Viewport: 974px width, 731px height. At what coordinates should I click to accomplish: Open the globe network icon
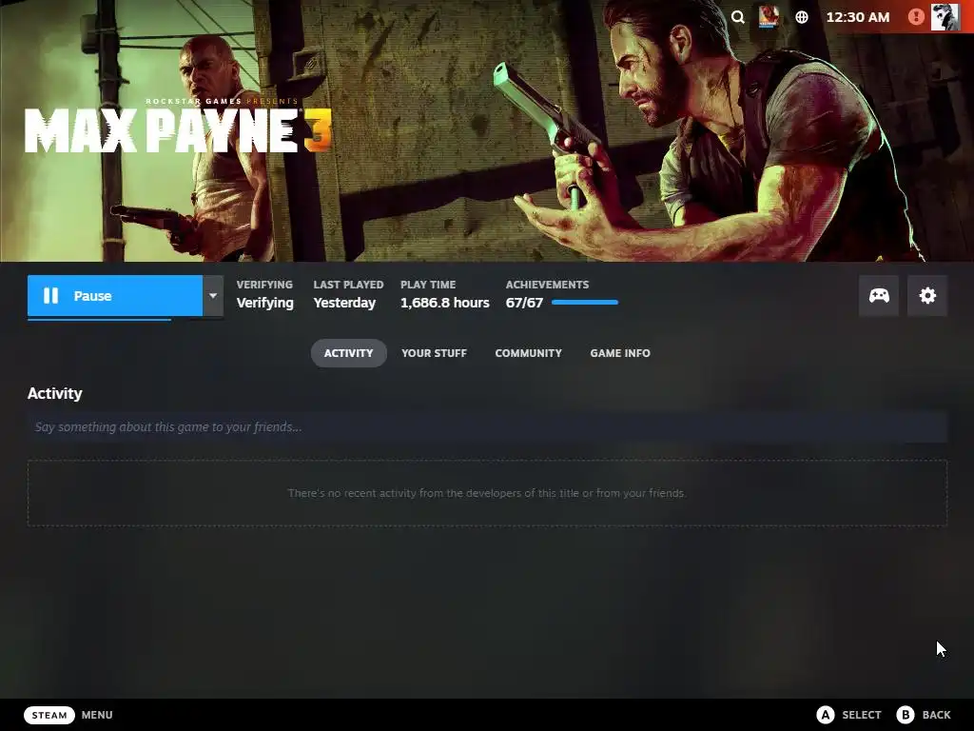pyautogui.click(x=802, y=17)
